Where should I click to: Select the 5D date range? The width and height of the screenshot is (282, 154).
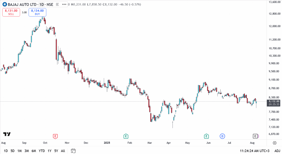click(12, 151)
